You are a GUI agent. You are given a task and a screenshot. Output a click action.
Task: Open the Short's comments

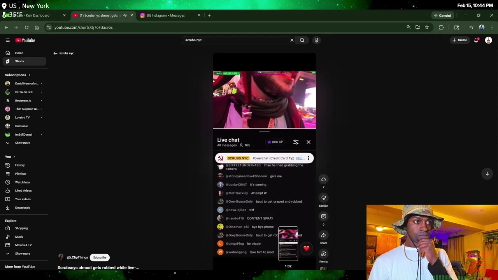(x=323, y=216)
